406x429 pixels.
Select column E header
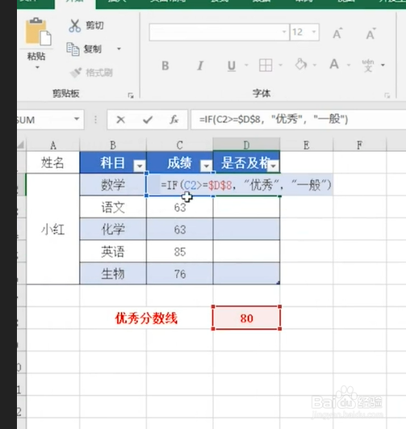(x=307, y=145)
